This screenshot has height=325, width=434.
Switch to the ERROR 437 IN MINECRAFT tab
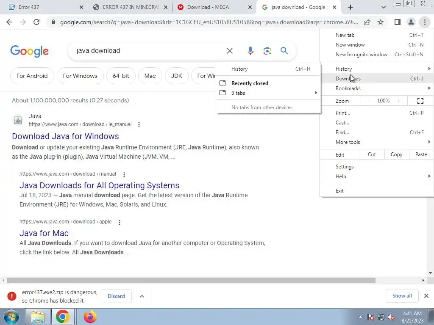(131, 8)
